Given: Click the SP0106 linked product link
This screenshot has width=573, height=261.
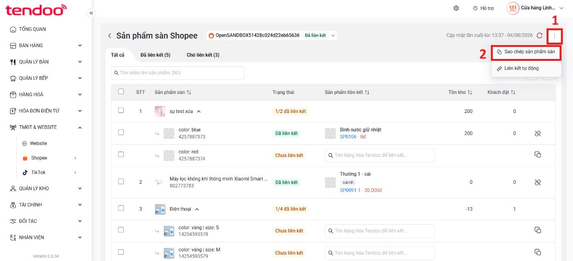Looking at the screenshot, I should [348, 137].
